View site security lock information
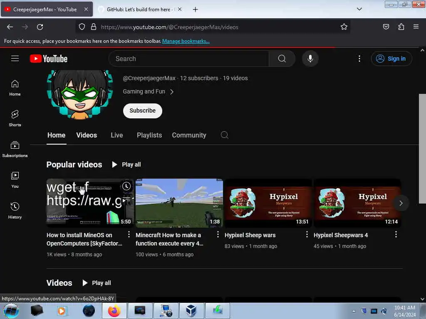 (x=94, y=27)
